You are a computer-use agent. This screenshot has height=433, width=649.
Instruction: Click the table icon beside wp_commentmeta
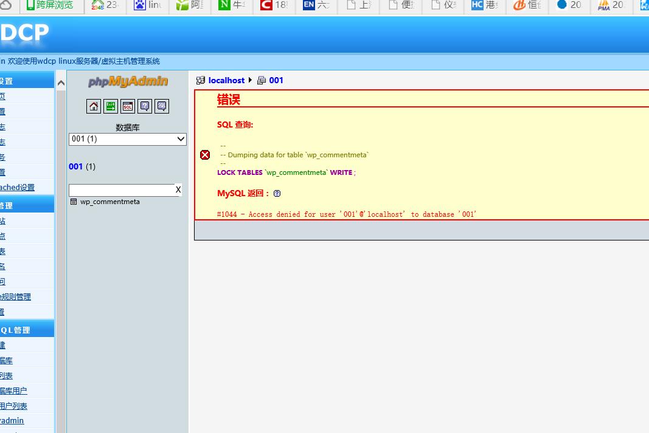click(74, 202)
